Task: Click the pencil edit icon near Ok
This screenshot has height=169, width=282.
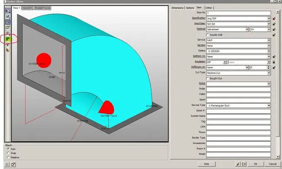Action: point(238,164)
